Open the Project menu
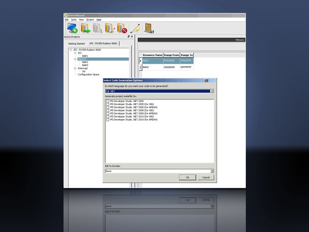 [90, 20]
